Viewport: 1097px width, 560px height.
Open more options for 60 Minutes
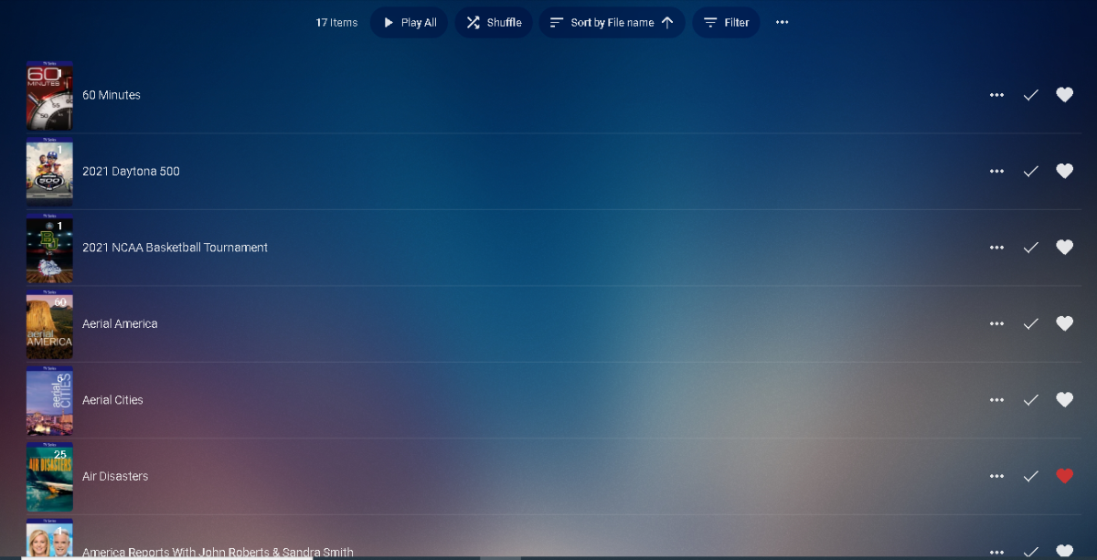tap(996, 95)
